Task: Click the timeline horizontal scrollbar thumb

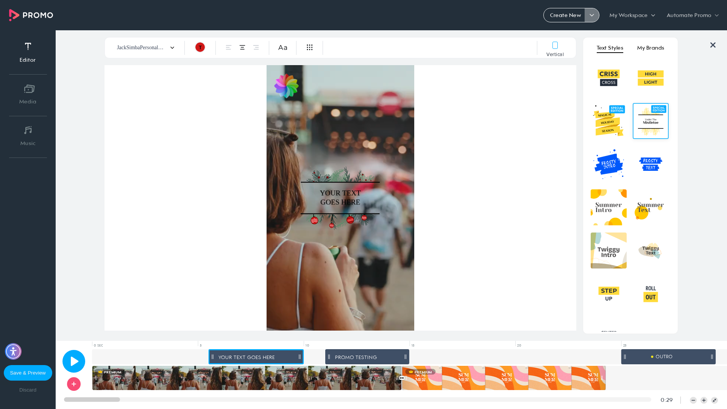Action: point(92,400)
